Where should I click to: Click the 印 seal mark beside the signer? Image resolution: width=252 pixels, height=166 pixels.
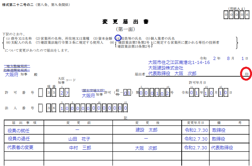[246, 74]
